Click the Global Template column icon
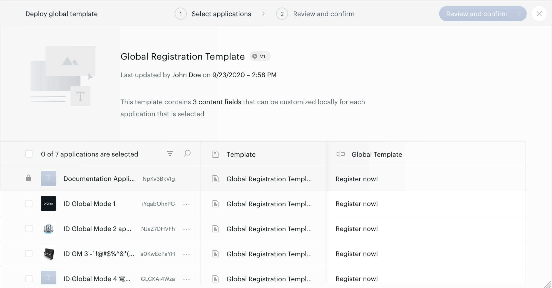552x288 pixels. (x=340, y=154)
